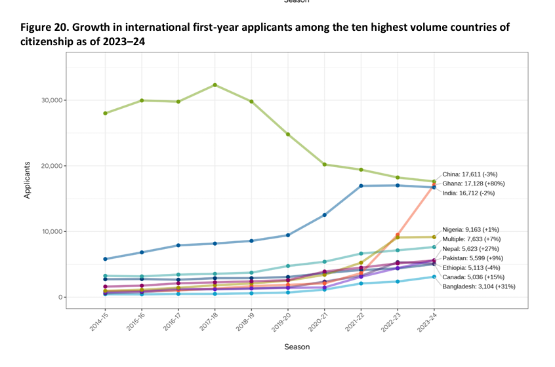Click the '2015-16' season tick label
Viewport: 555px width, 367px height.
tap(135, 322)
